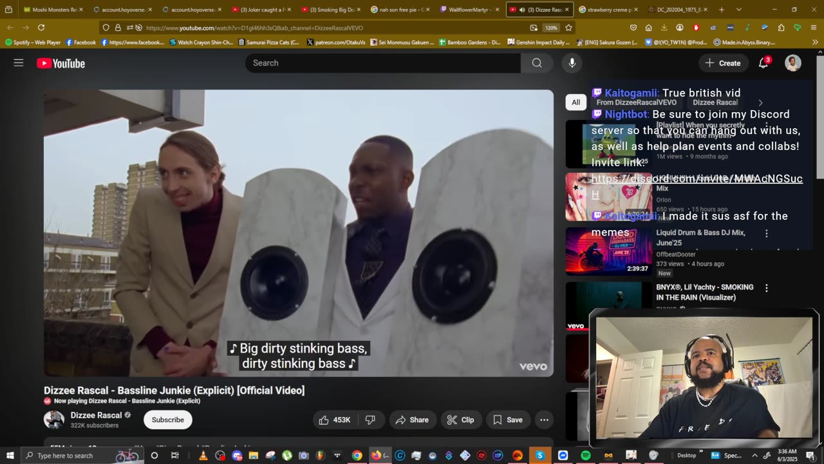The height and width of the screenshot is (464, 824).
Task: Switch to the Smoking Big Do tab
Action: [x=331, y=10]
